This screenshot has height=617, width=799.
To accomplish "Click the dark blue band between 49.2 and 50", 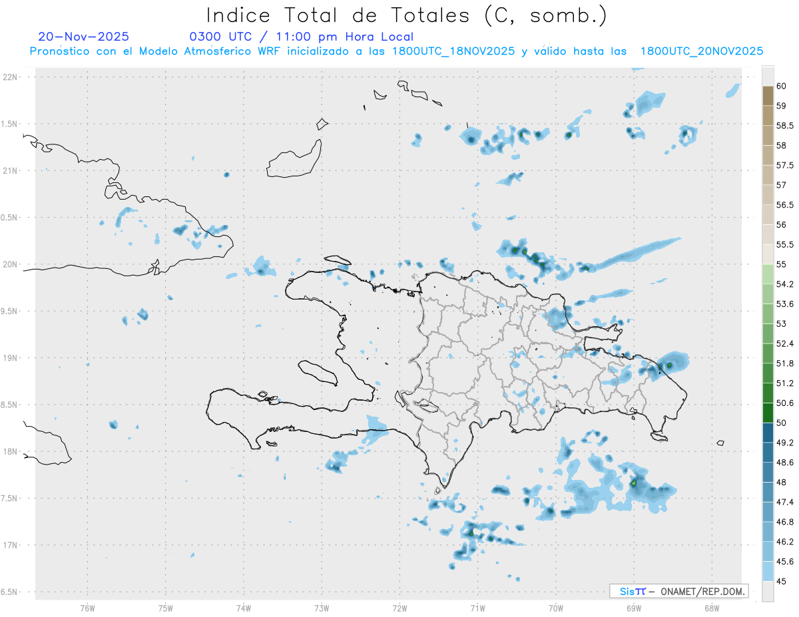I will pyautogui.click(x=768, y=433).
